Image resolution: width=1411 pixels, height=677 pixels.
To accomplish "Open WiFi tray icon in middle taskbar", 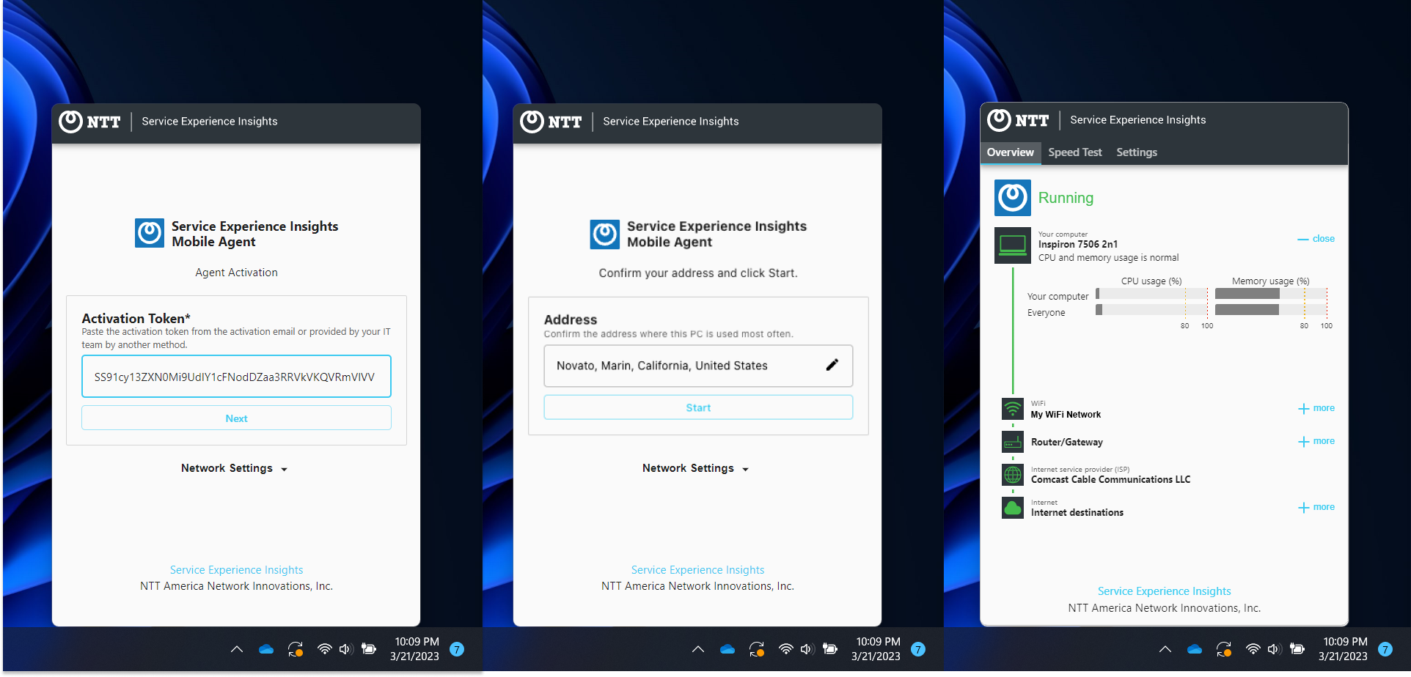I will (x=785, y=649).
